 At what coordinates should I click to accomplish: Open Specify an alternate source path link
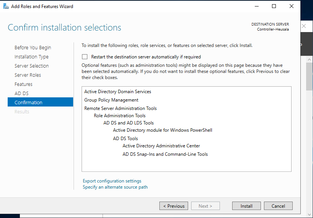coord(115,187)
